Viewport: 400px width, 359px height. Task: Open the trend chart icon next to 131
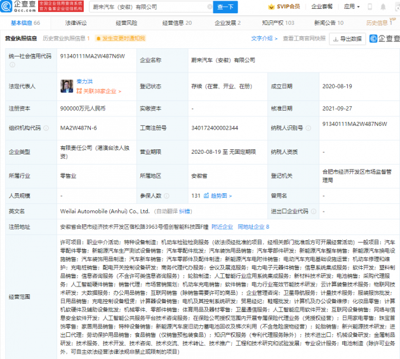tap(206, 196)
